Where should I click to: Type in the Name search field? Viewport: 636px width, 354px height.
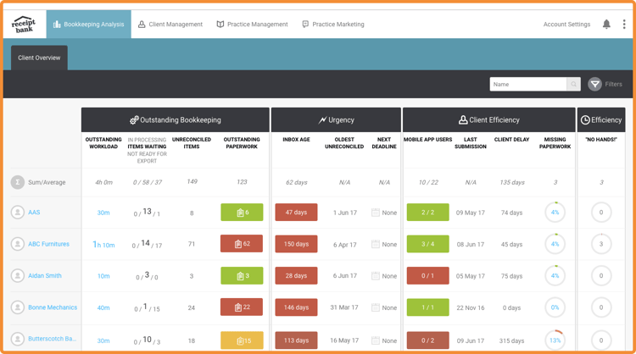pyautogui.click(x=527, y=84)
